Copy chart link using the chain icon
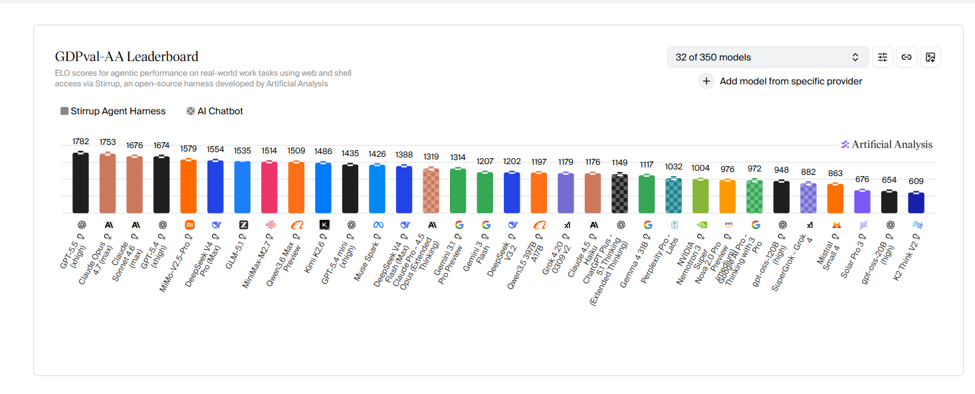This screenshot has height=394, width=975. 906,57
